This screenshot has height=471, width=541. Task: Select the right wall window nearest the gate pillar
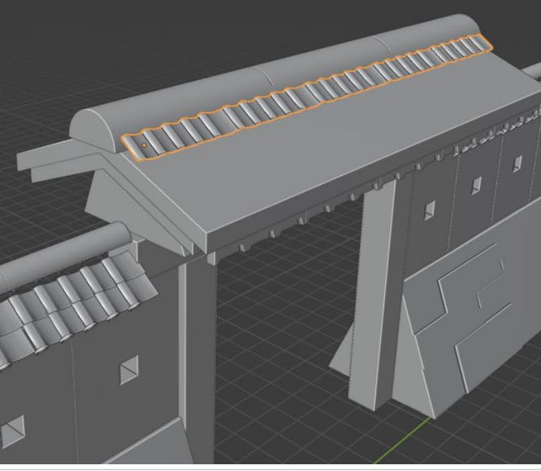click(x=429, y=211)
